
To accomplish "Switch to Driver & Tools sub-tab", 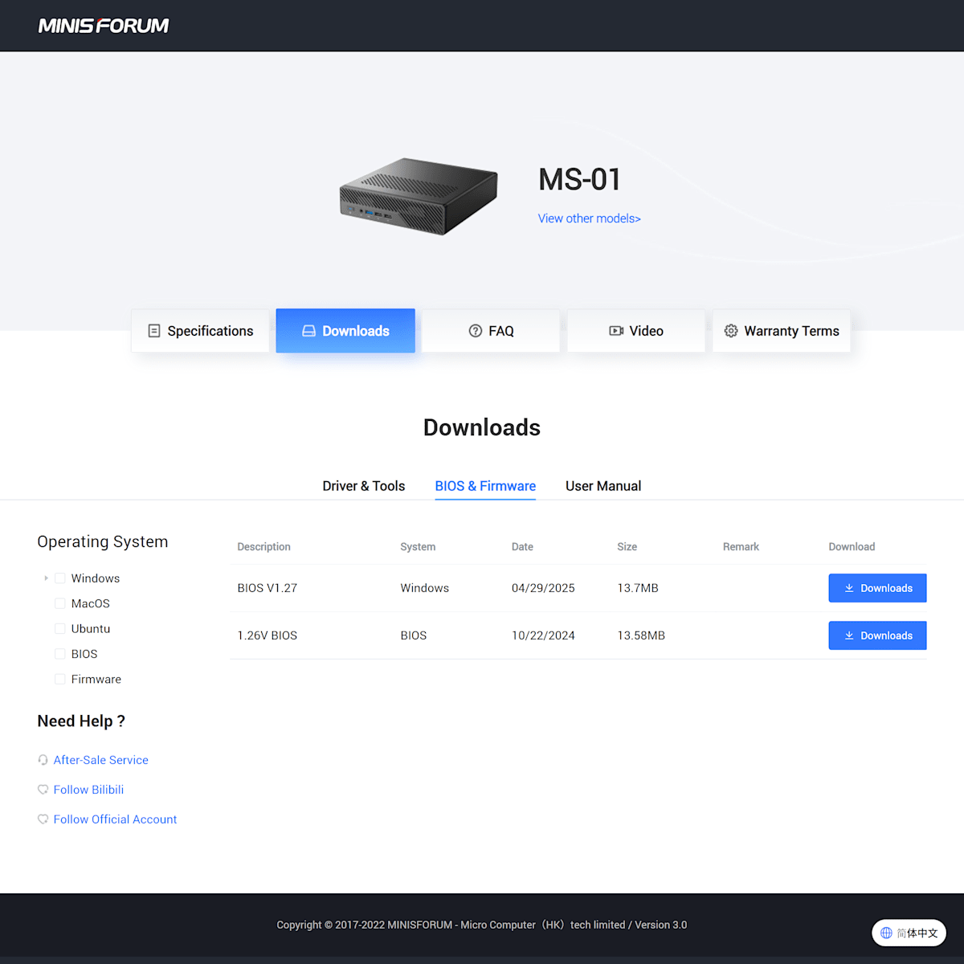I will (364, 486).
